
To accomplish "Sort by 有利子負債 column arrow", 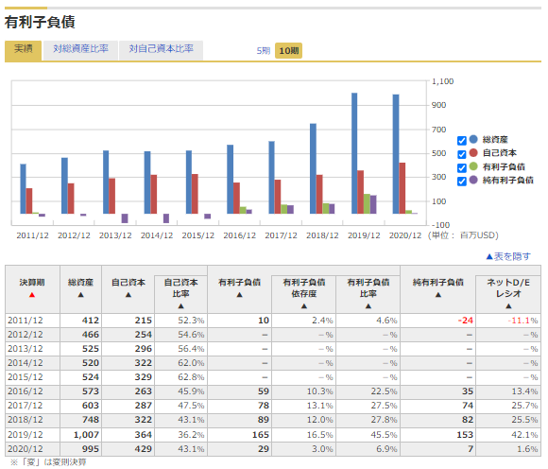I will 239,295.
